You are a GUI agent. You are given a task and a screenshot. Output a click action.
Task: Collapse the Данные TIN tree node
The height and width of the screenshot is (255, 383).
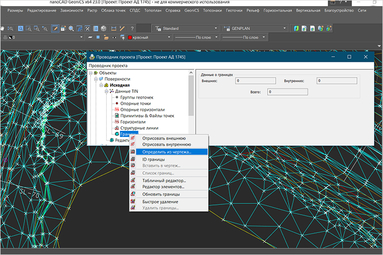pos(106,91)
